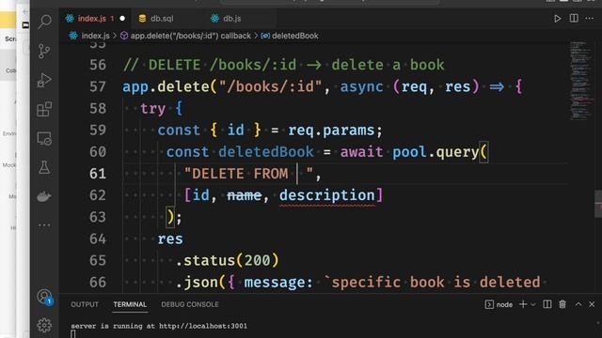Kill terminal with trash icon
The image size is (602, 338).
coord(562,304)
